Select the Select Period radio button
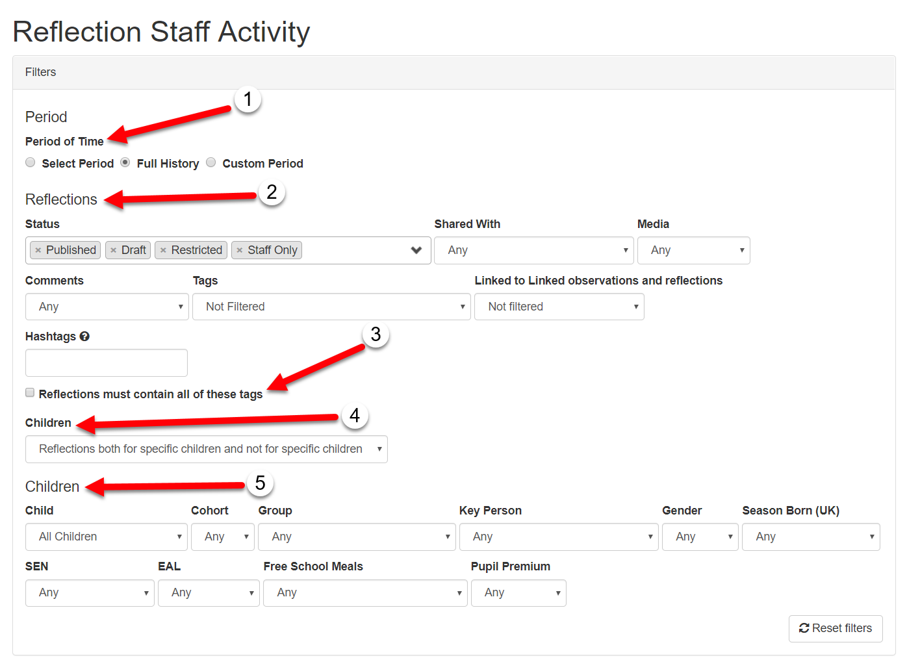The width and height of the screenshot is (907, 660). 31,162
